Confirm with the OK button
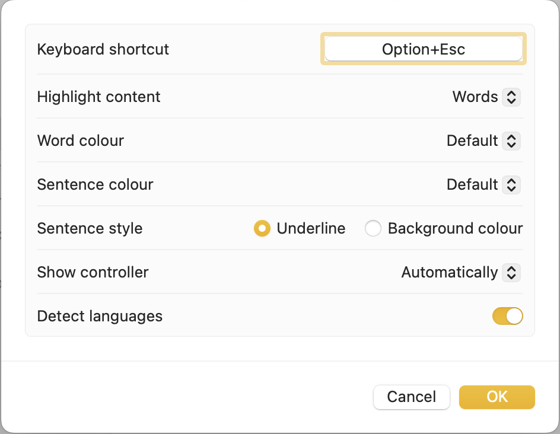560x434 pixels. [x=497, y=397]
